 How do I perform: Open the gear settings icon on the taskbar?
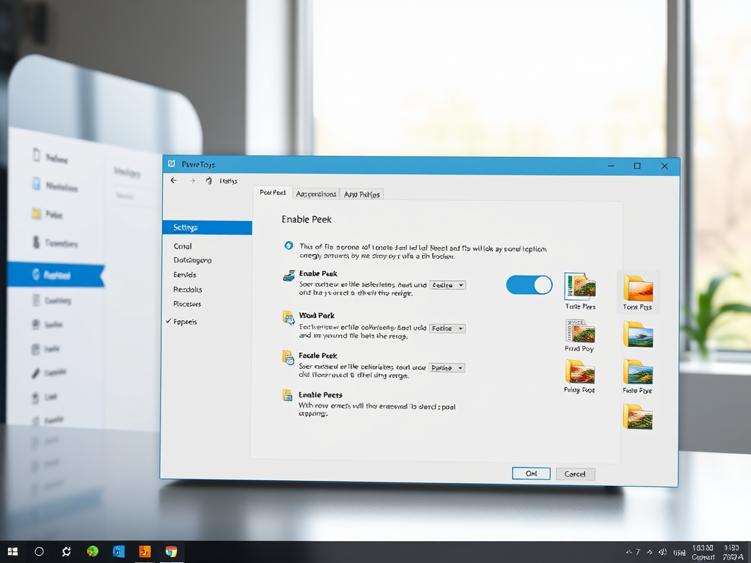(x=66, y=551)
